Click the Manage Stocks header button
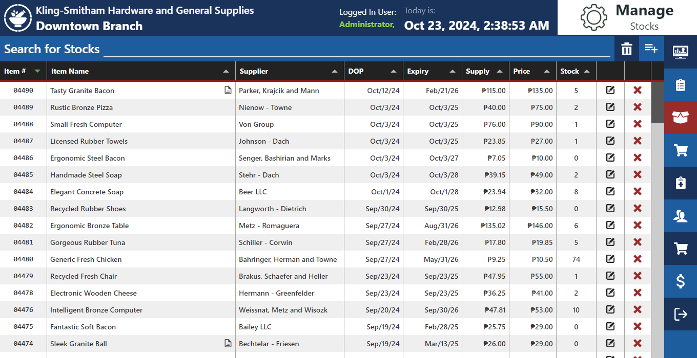This screenshot has height=358, width=697. (x=626, y=17)
